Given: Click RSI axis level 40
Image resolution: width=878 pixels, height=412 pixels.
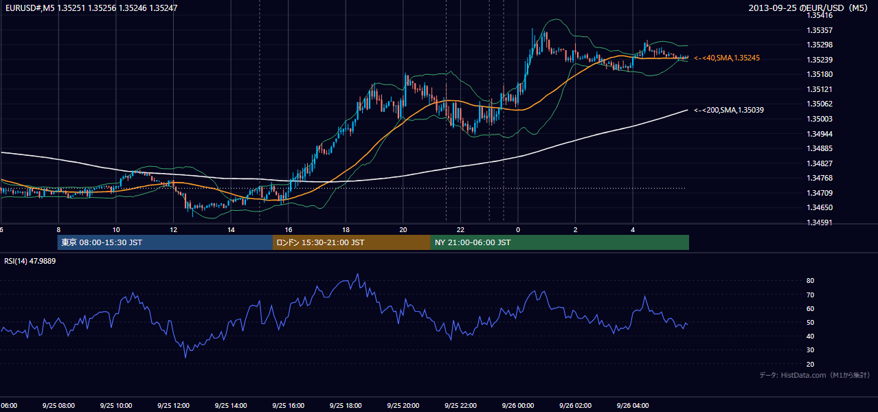Looking at the screenshot, I should pos(810,336).
